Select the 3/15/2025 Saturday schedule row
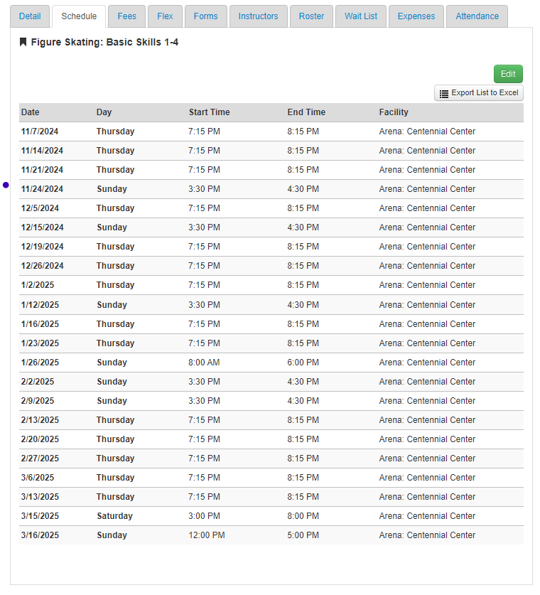 271,516
